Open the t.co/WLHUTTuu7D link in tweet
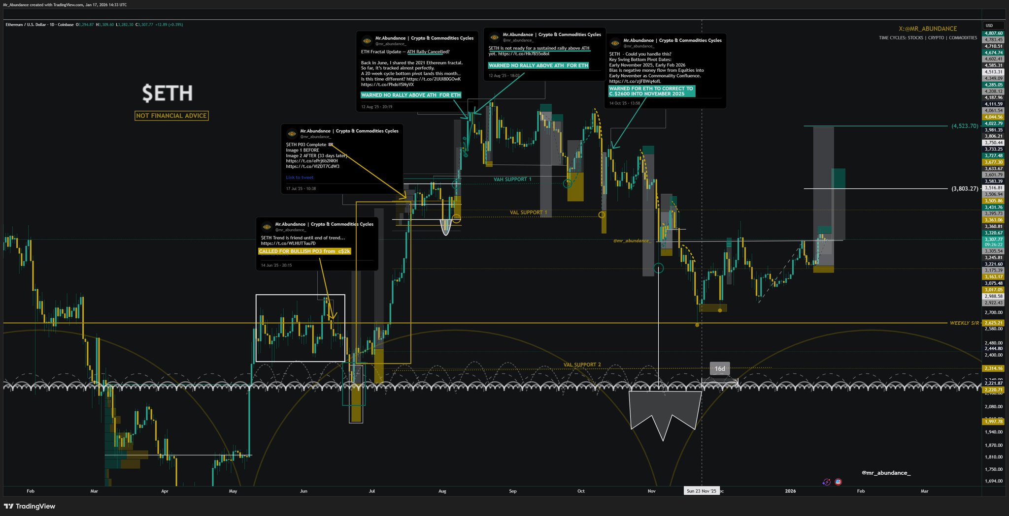The image size is (1009, 516). click(x=288, y=243)
